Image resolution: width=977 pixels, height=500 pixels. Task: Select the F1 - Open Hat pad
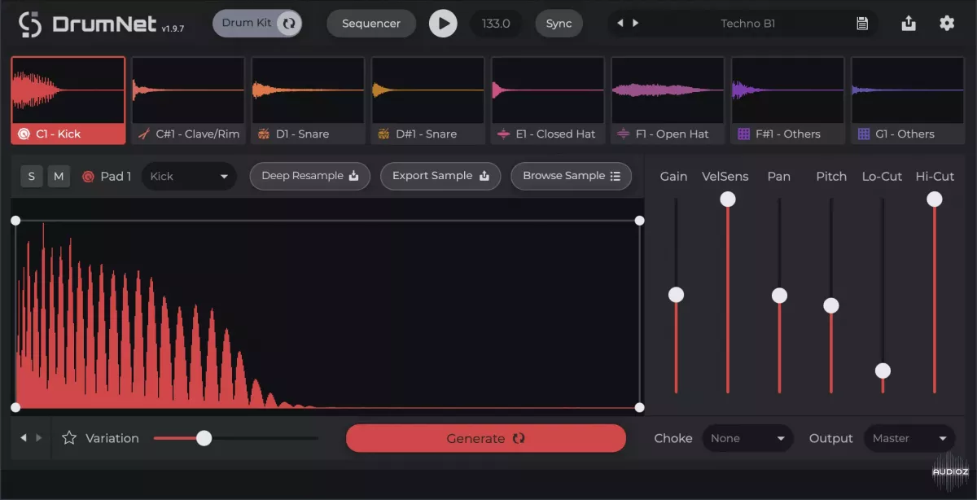point(668,100)
